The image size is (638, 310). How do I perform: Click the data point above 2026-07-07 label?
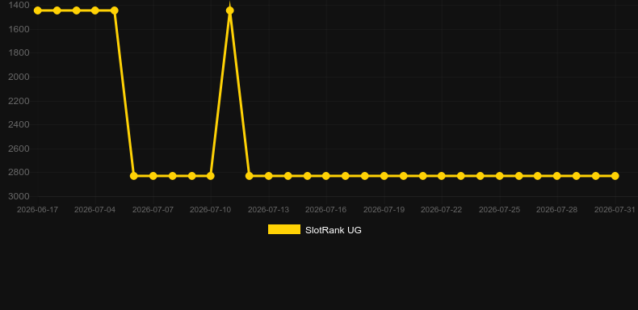pos(153,176)
